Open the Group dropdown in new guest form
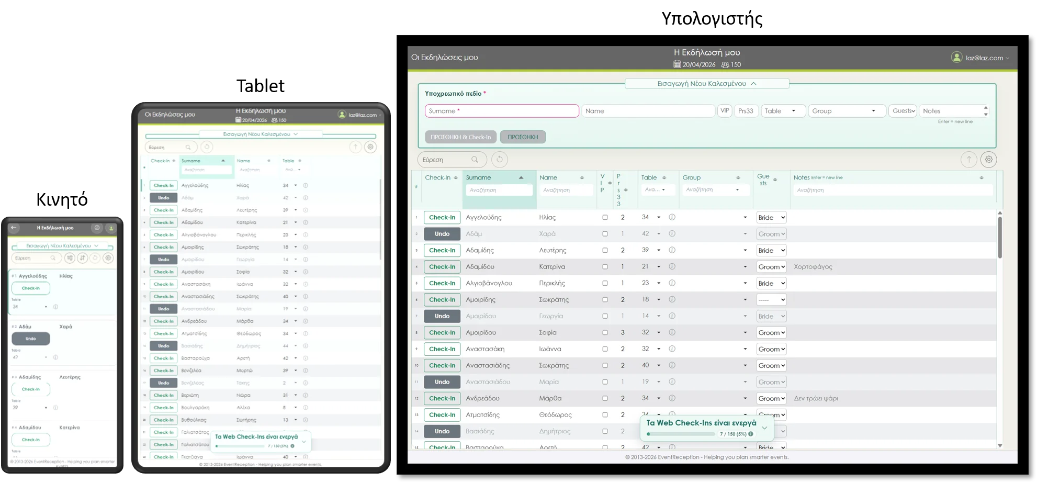Screen dimensions: 1037x483 pyautogui.click(x=846, y=111)
